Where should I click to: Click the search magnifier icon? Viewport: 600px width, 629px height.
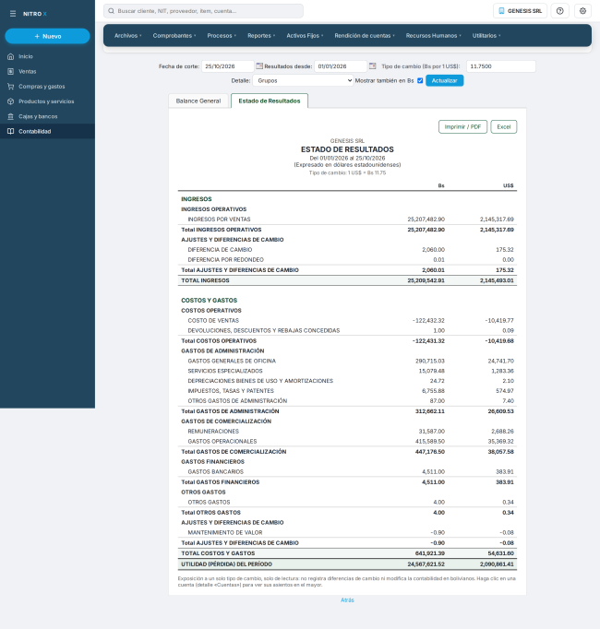click(x=112, y=11)
